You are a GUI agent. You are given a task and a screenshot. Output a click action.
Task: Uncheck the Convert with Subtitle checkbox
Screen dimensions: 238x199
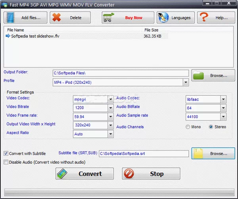click(x=6, y=154)
